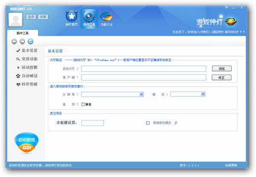256x177 pixels.
Task: Minimize the window from the title bar
Action: coord(234,8)
